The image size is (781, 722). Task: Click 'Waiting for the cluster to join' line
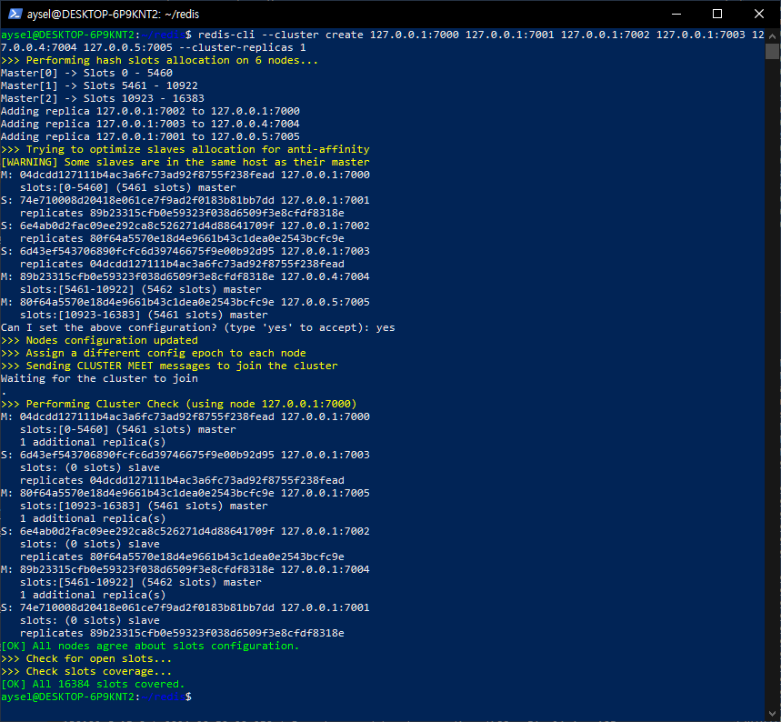[100, 378]
